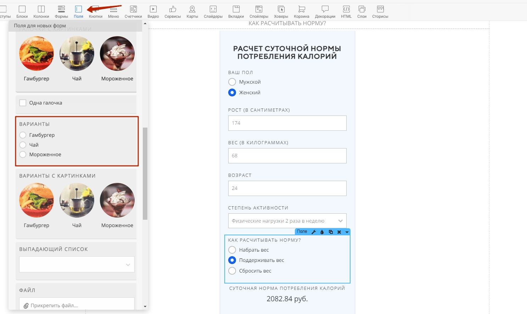Pick the Гамбургер picture above Одна галочка
The height and width of the screenshot is (314, 527).
click(x=37, y=54)
